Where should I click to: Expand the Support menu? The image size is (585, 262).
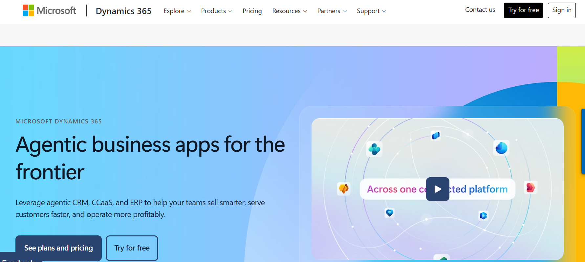point(371,11)
